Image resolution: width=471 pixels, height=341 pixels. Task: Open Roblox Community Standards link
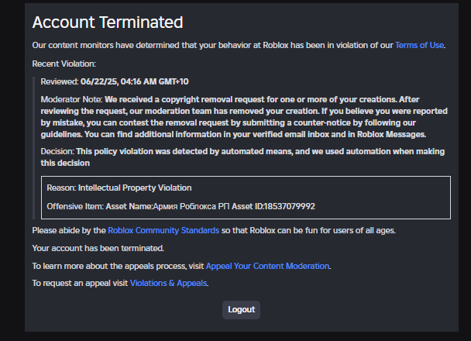163,230
